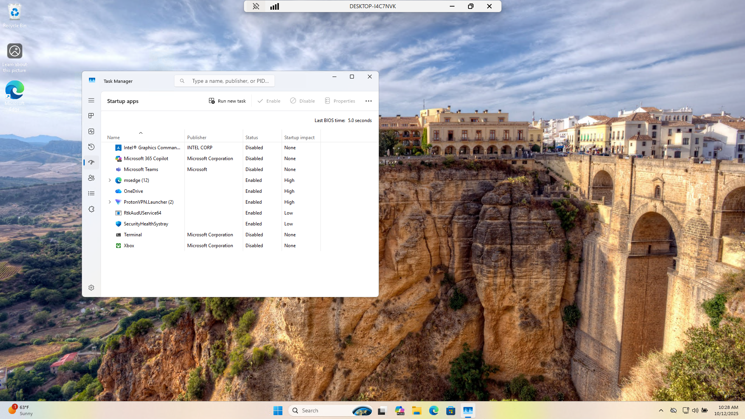Screen dimensions: 745x419
Task: Open the Details page icon
Action: (91, 194)
